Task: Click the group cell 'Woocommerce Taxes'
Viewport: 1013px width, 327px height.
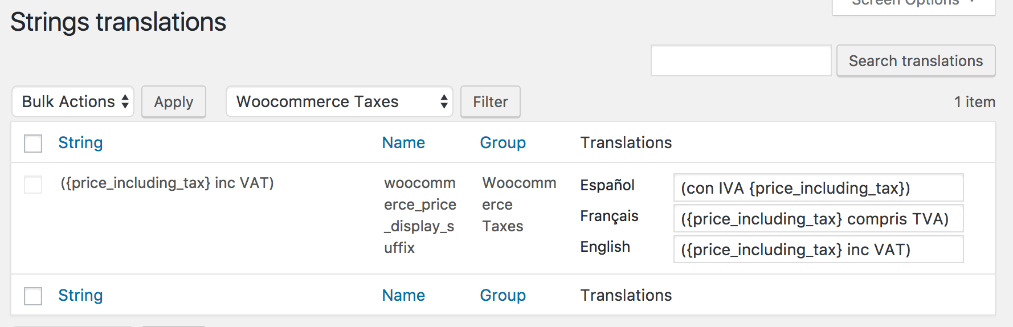Action: pos(519,205)
